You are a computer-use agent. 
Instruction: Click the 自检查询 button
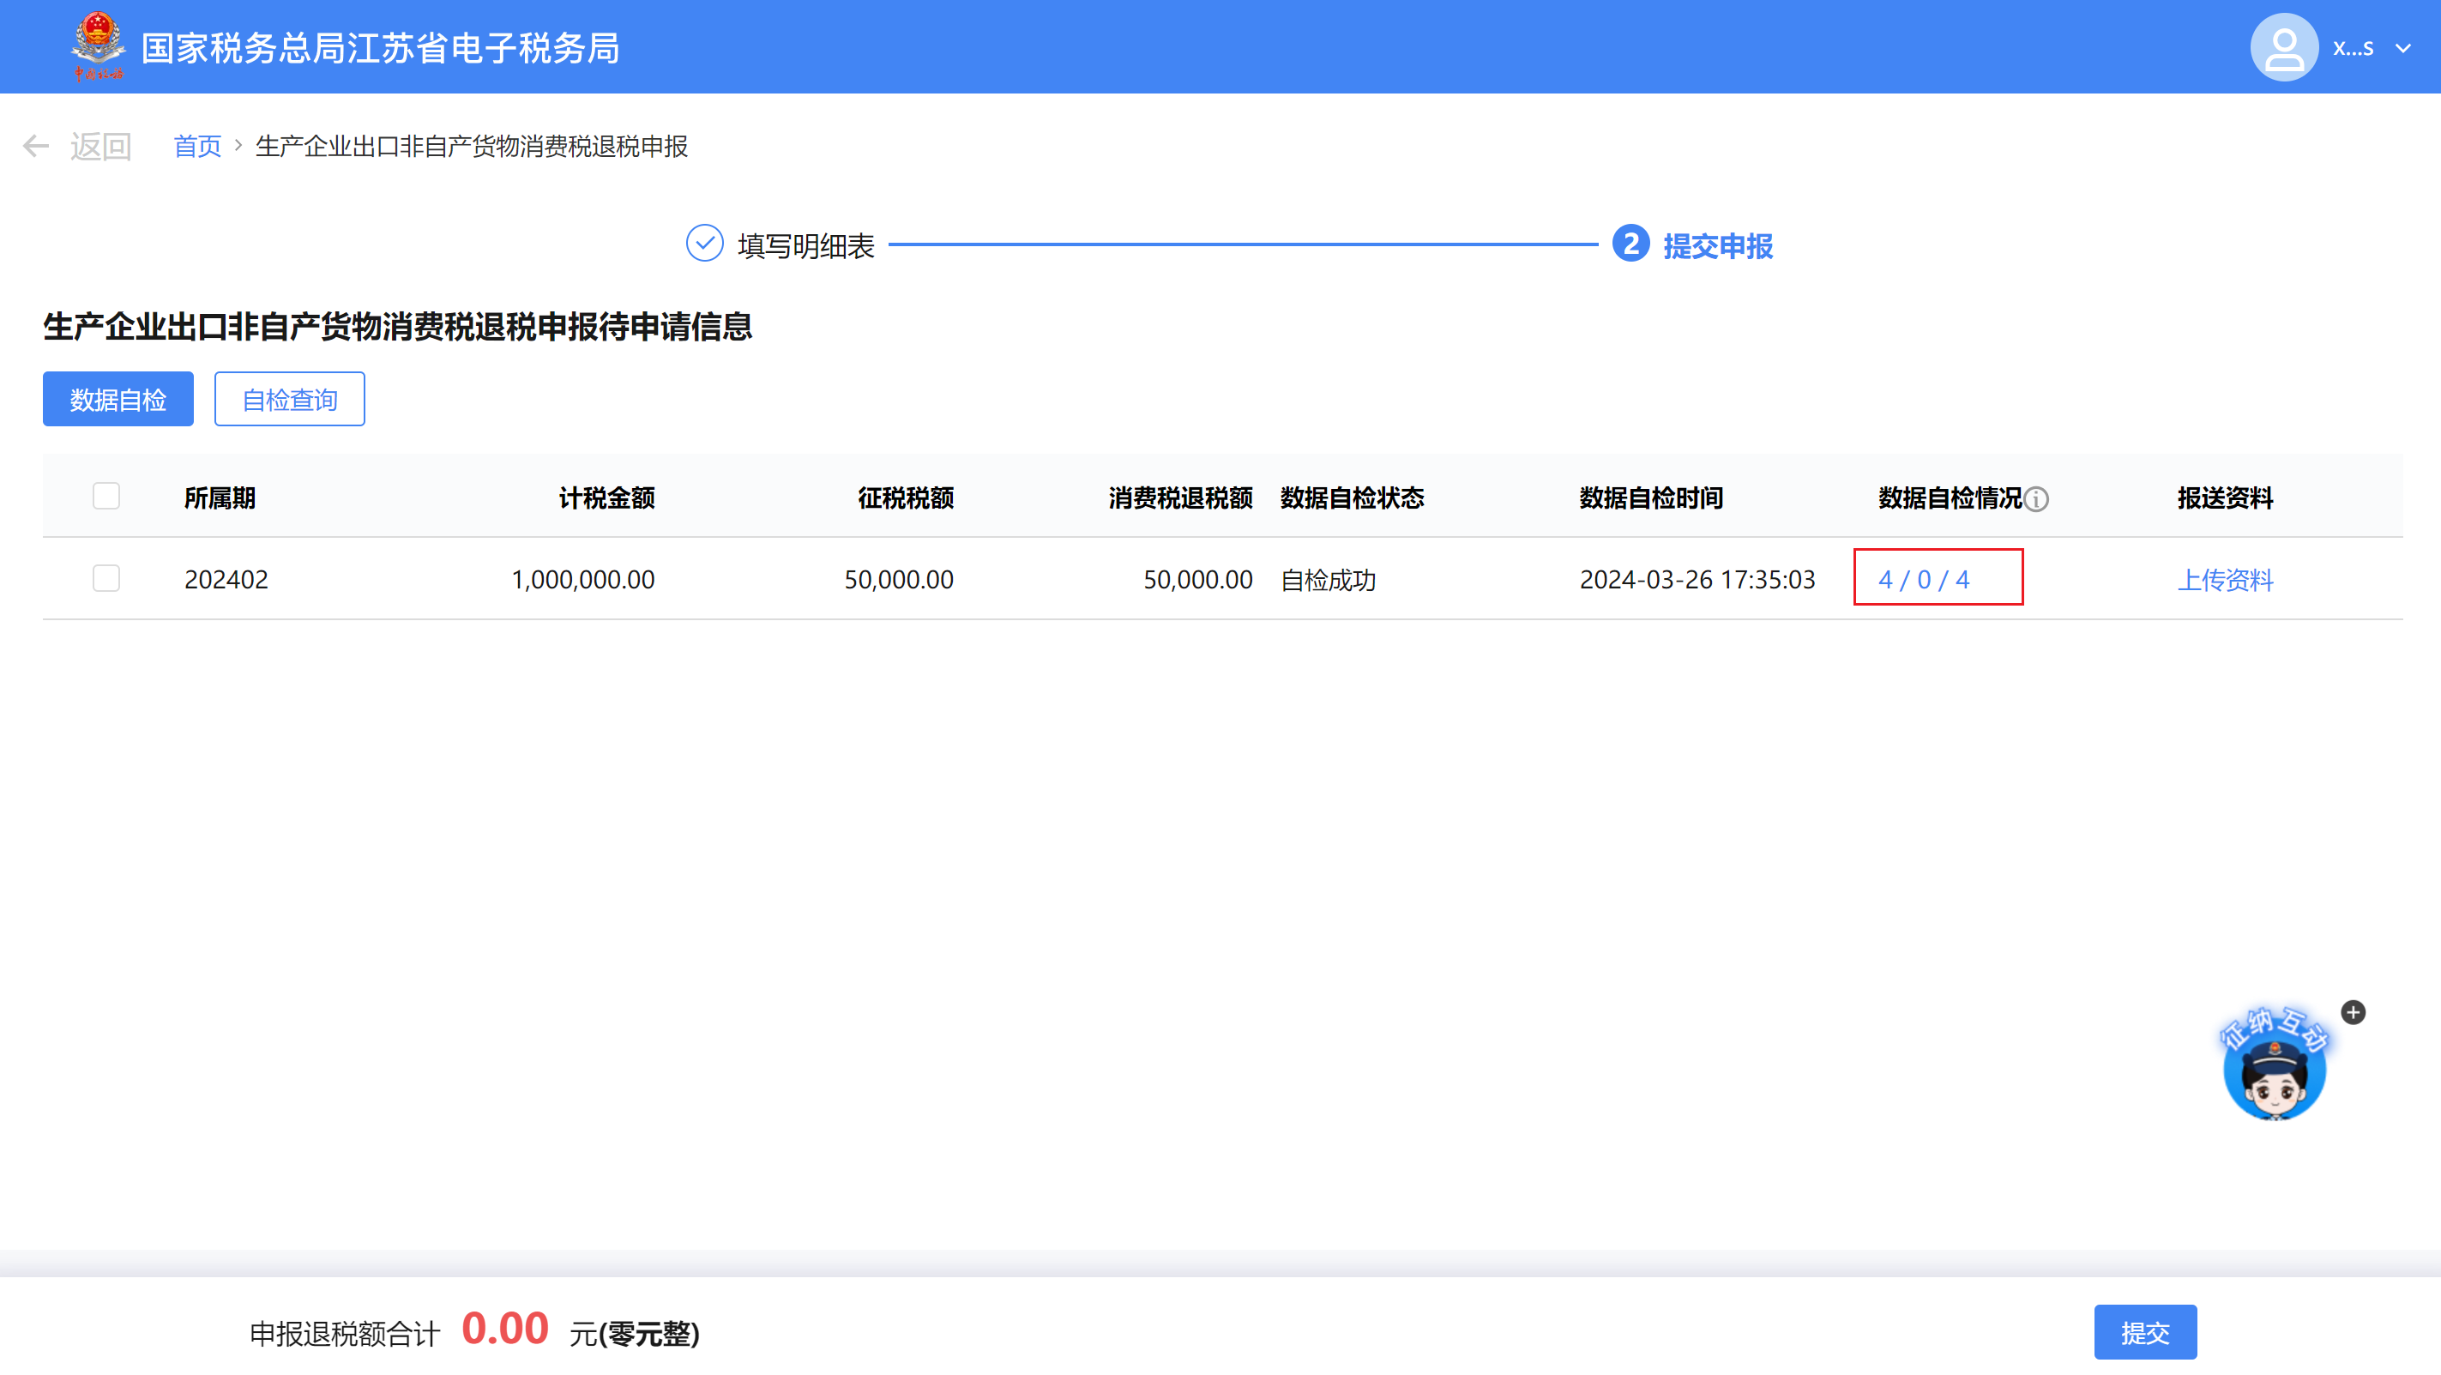pos(289,399)
